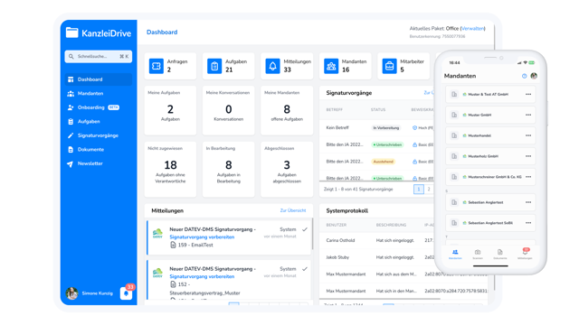Open Mandanten in the sidebar
This screenshot has width=579, height=325.
99,93
